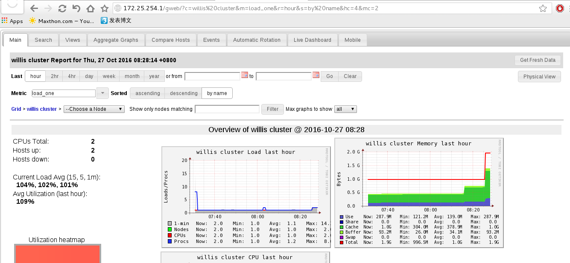Image resolution: width=570 pixels, height=263 pixels.
Task: Click the Physical View button
Action: click(x=539, y=77)
